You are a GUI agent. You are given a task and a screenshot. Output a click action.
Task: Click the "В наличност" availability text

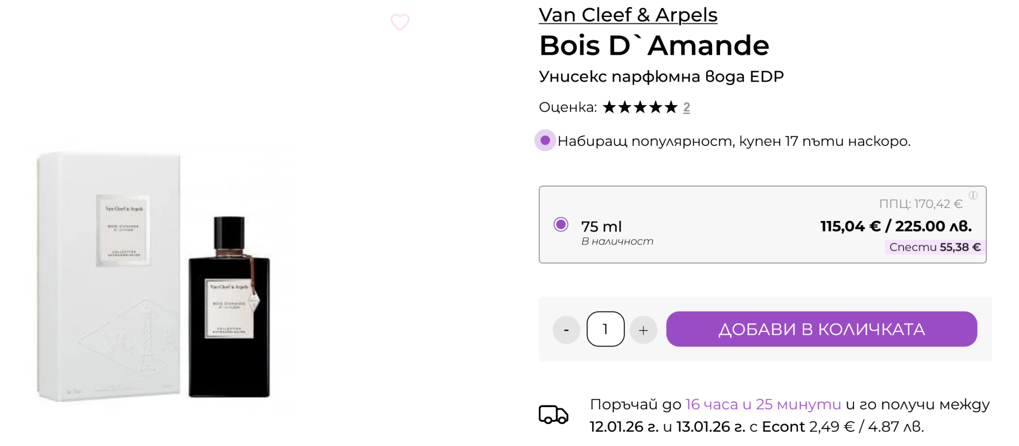617,241
